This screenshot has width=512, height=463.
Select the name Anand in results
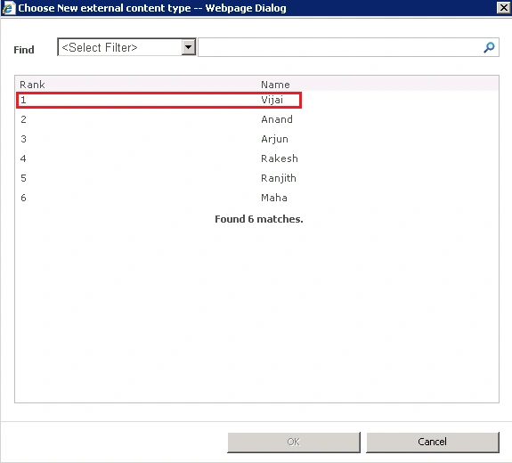pos(277,119)
